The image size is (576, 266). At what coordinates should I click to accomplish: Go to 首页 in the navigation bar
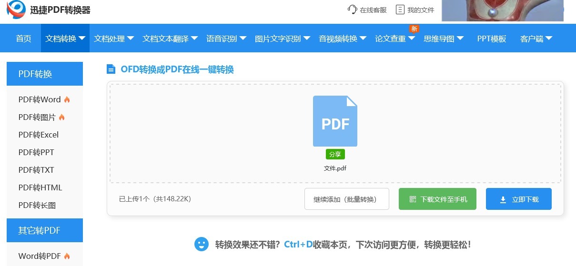coord(24,39)
